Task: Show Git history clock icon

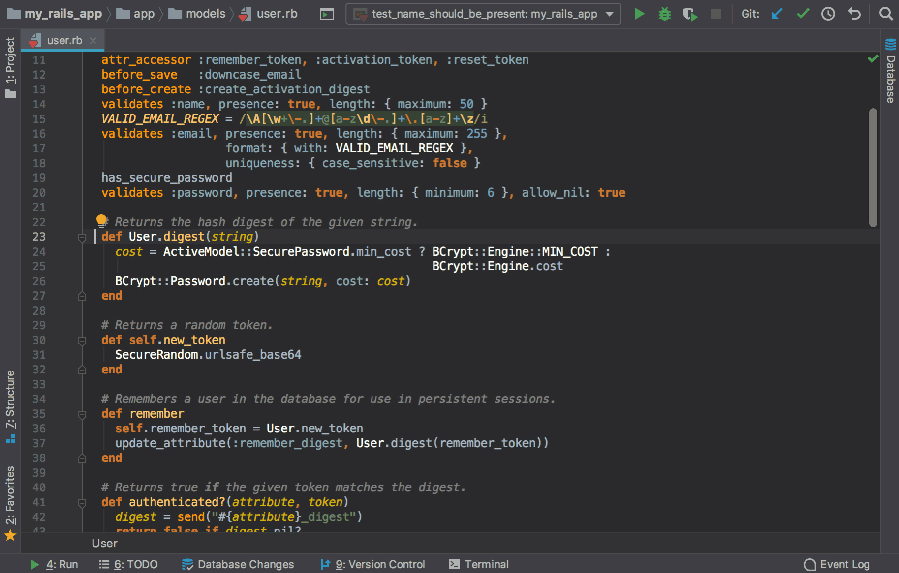Action: [828, 14]
